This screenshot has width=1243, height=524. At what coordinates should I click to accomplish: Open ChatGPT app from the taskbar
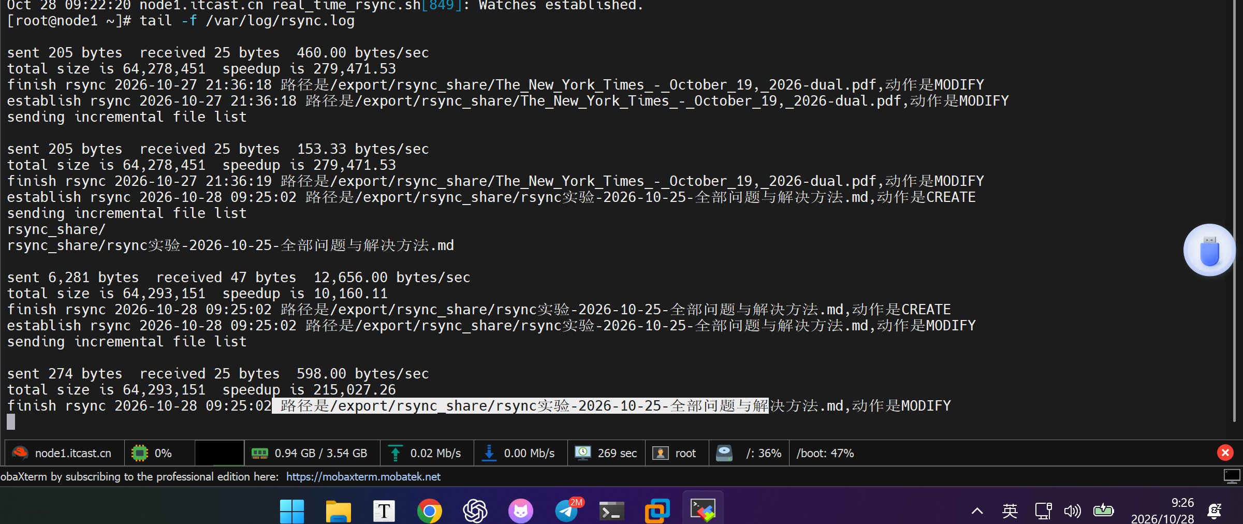(x=475, y=511)
